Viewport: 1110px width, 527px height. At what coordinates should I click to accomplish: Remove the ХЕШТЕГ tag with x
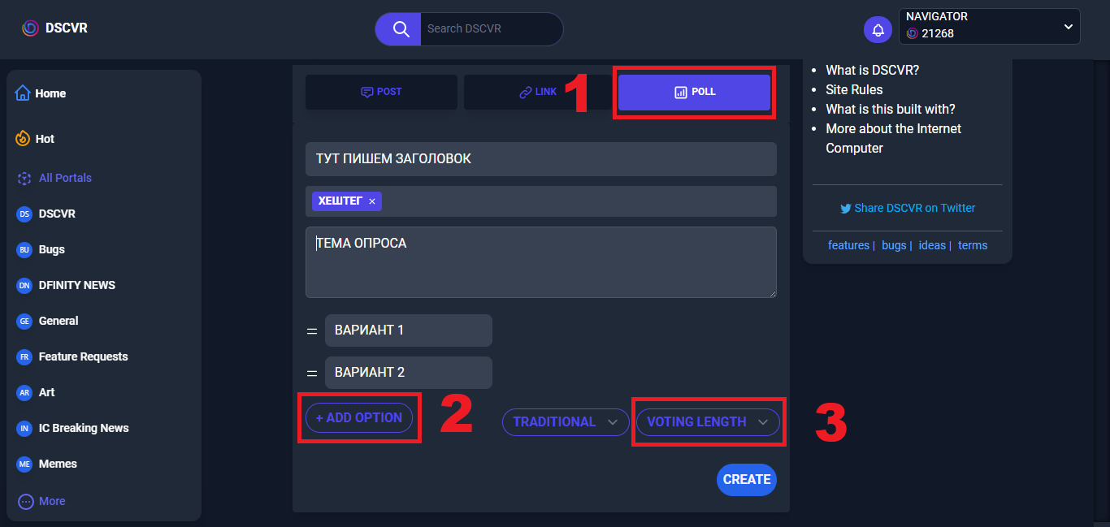pos(372,201)
